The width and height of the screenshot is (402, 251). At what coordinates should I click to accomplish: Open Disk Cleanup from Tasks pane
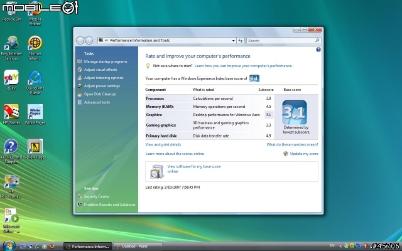[x=100, y=94]
